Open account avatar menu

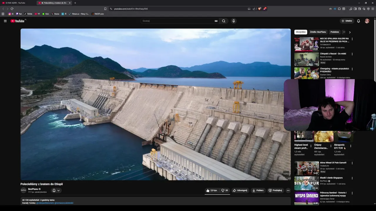tap(367, 21)
